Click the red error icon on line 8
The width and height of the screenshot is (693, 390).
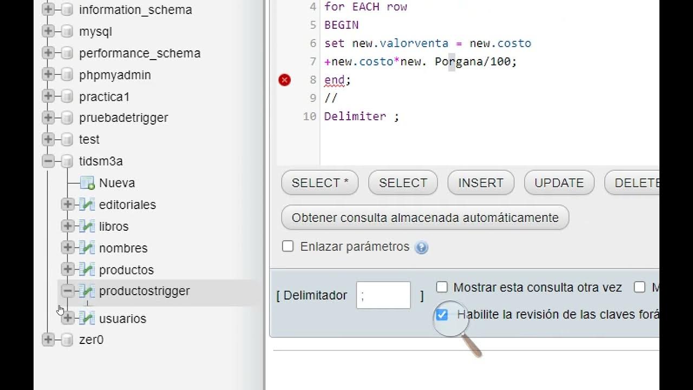tap(285, 80)
